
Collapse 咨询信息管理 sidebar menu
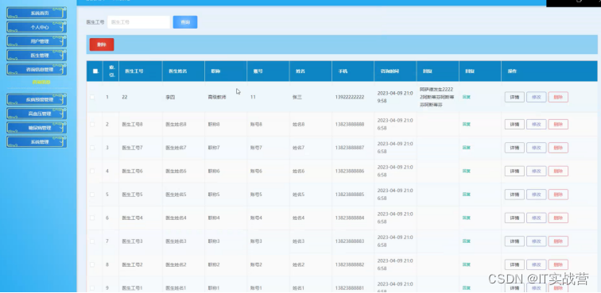(x=37, y=69)
